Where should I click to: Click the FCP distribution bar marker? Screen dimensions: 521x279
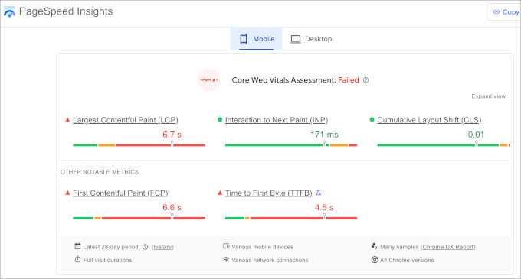click(172, 216)
